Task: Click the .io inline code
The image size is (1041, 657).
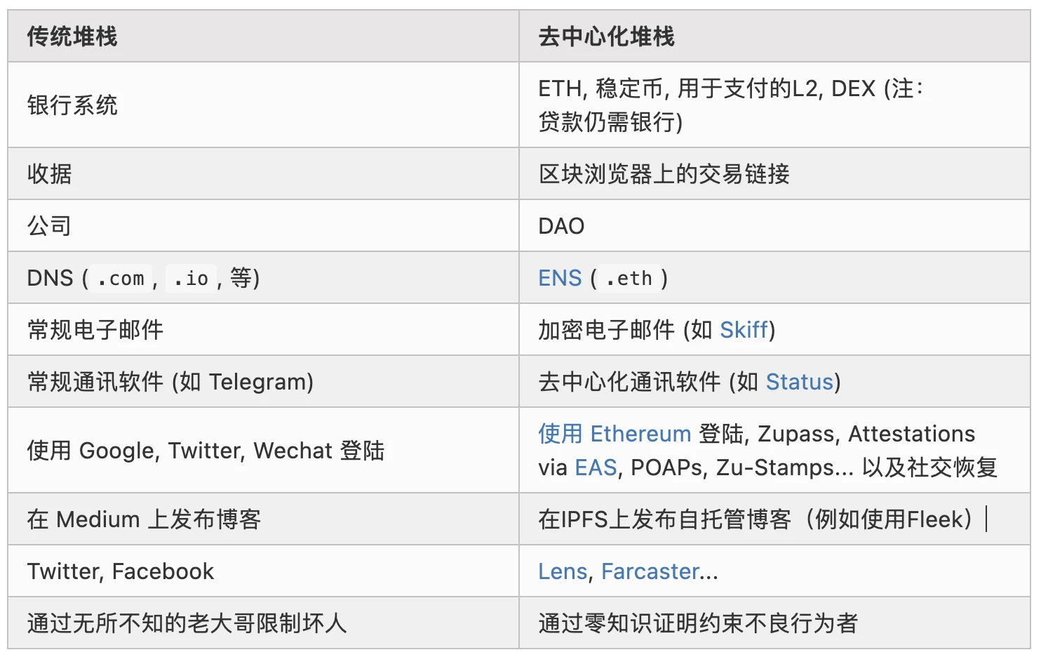Action: coord(191,279)
